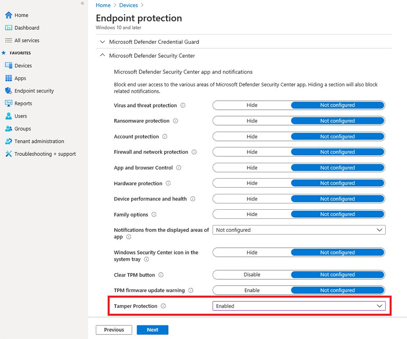Collapse the Microsoft Defender Security Center section

tap(102, 56)
